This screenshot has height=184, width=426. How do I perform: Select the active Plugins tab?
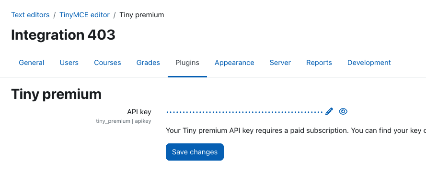(x=187, y=63)
